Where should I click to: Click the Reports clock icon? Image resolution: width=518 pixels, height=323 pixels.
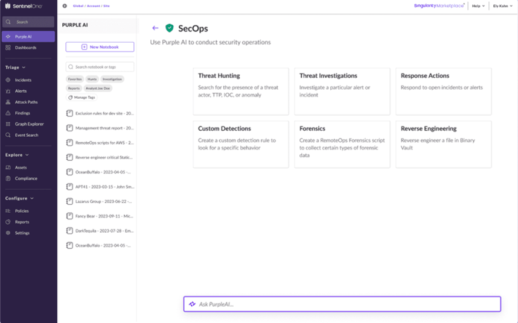pyautogui.click(x=8, y=222)
